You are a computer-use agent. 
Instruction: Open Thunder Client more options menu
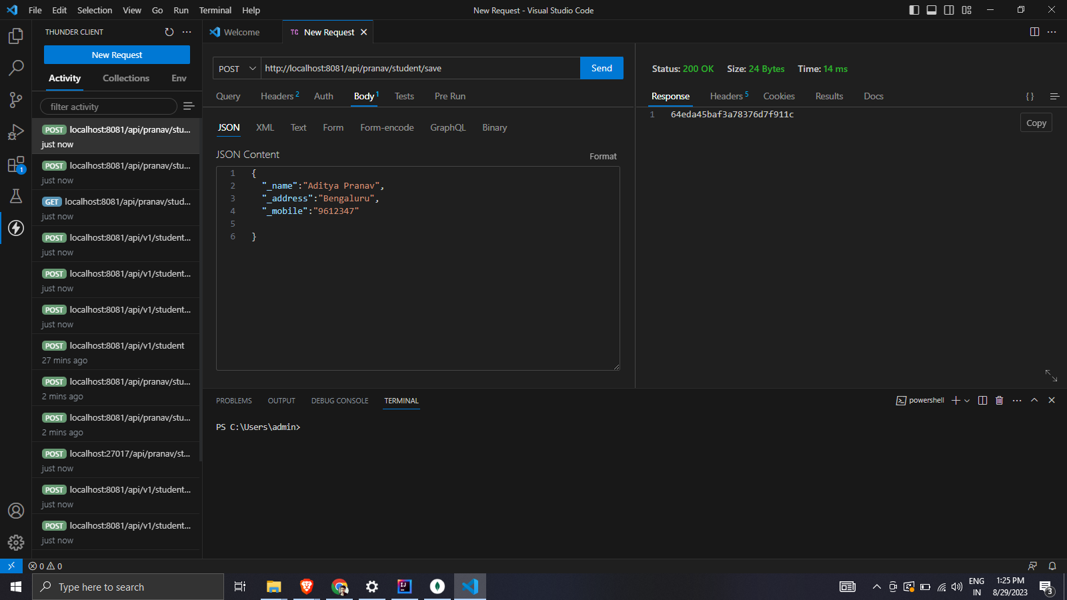[x=187, y=31]
